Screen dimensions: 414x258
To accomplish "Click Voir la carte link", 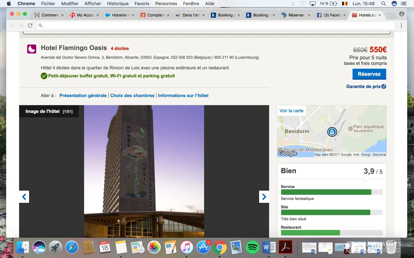I will point(291,111).
